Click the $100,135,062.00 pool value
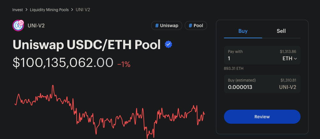This screenshot has height=139, width=320. (63, 62)
